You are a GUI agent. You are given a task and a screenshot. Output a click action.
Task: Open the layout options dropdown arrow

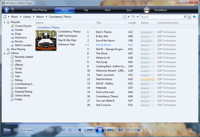[x=128, y=17]
